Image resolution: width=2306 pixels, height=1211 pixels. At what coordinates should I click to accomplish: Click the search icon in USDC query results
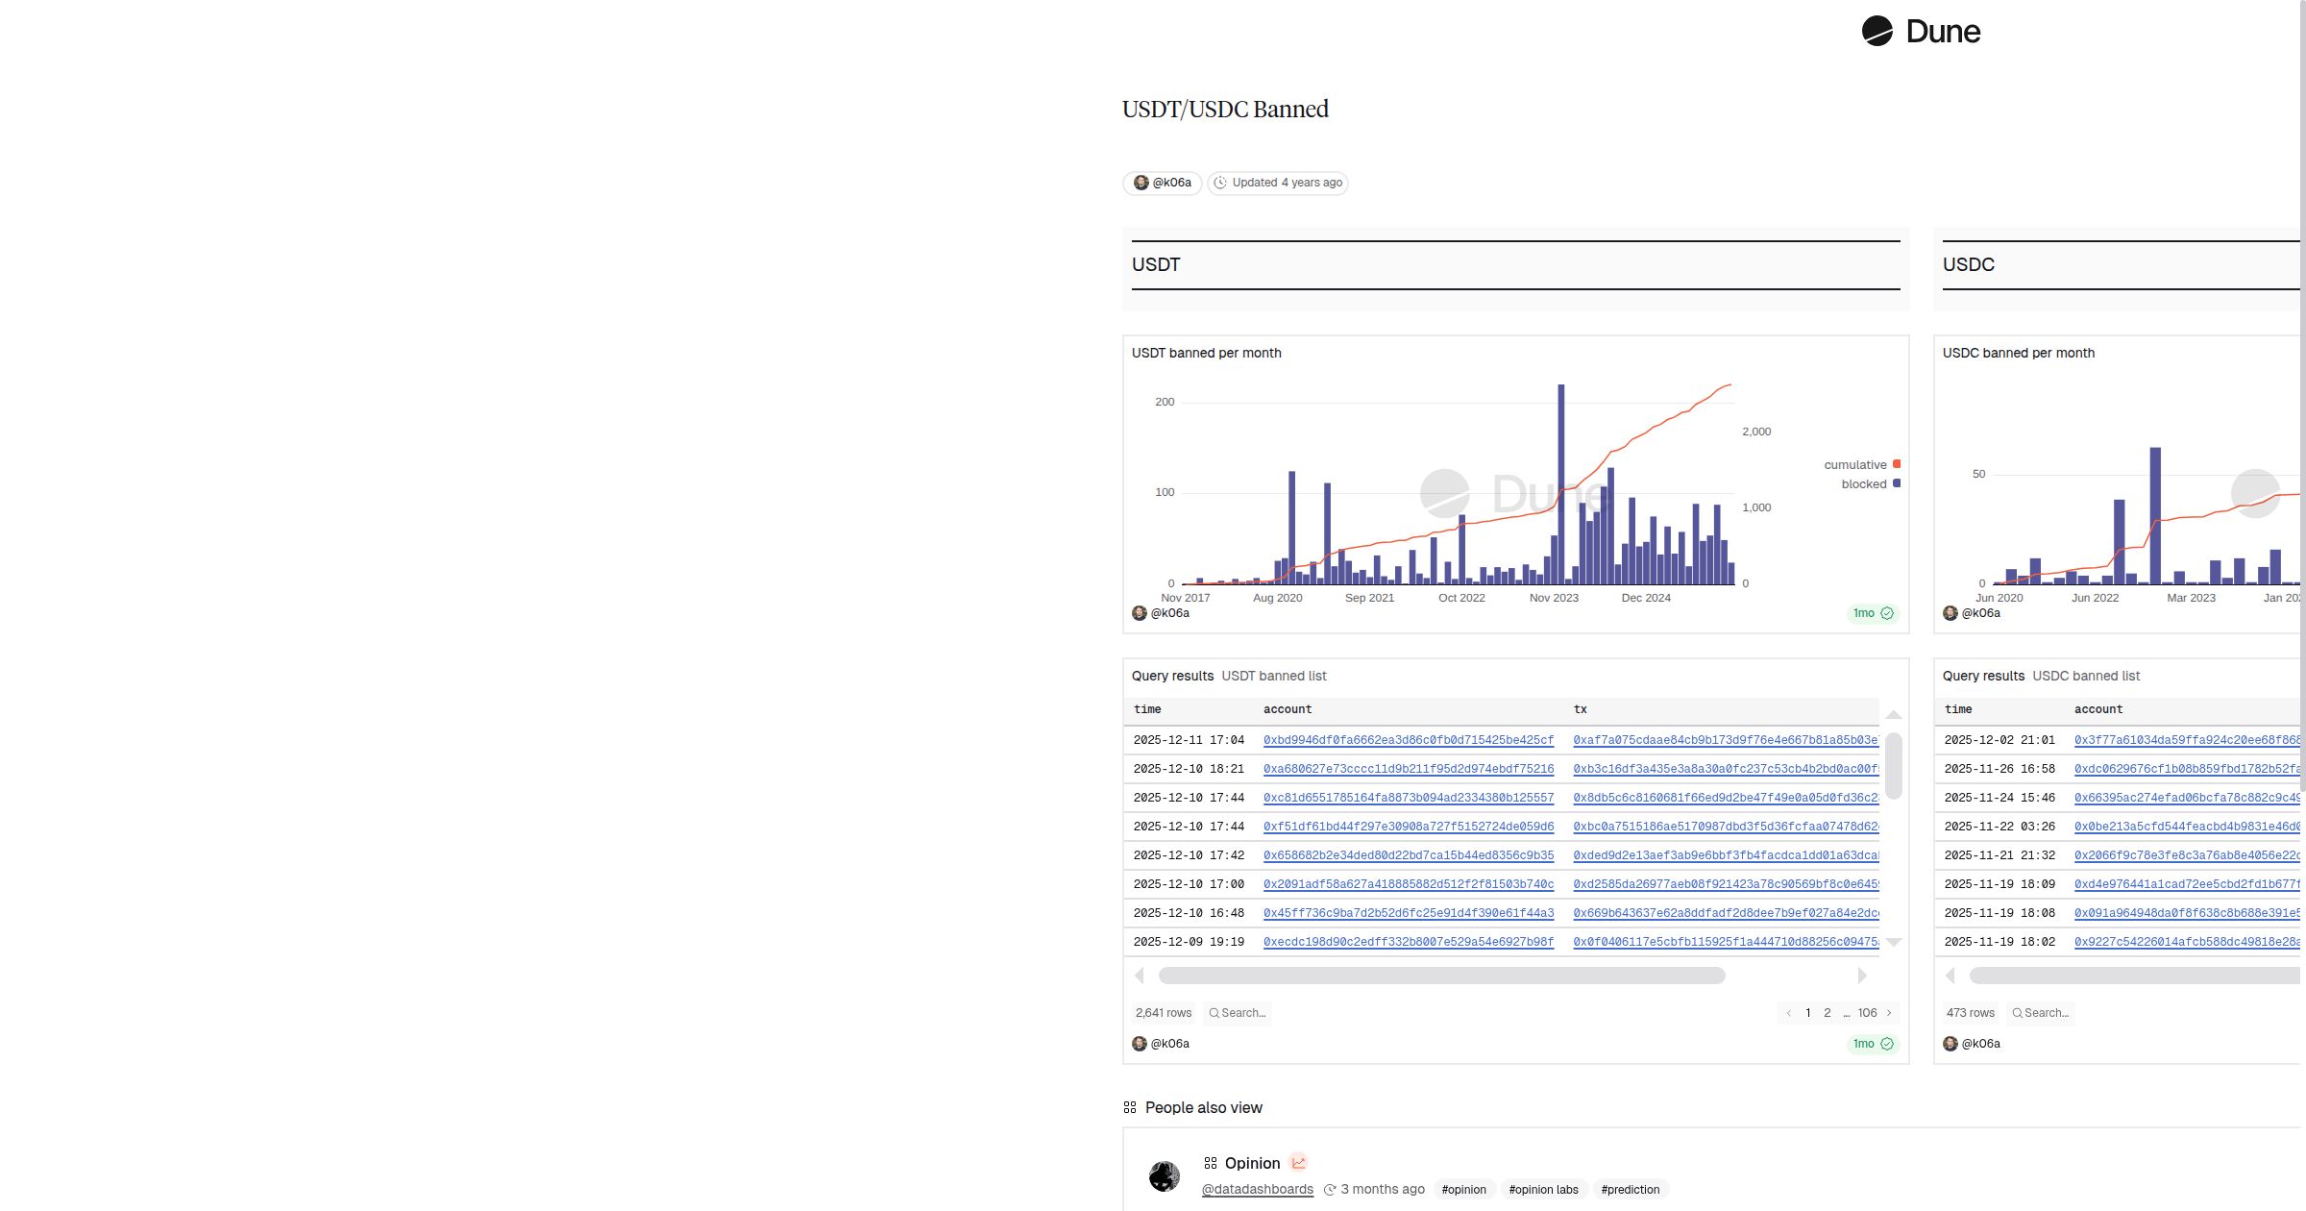point(2016,1013)
